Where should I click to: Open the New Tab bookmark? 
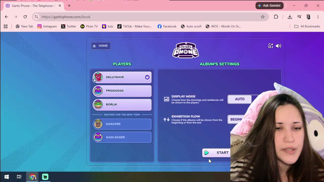24,26
